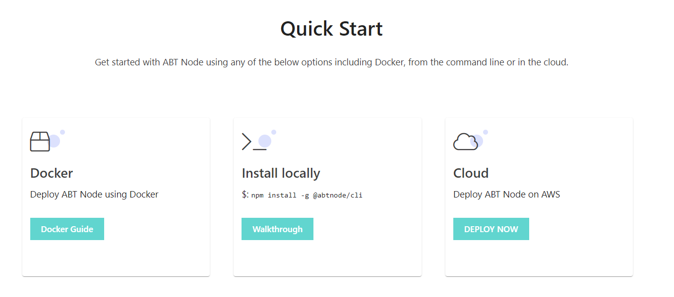The image size is (674, 297).
Task: Select the Docker card title
Action: coord(52,173)
